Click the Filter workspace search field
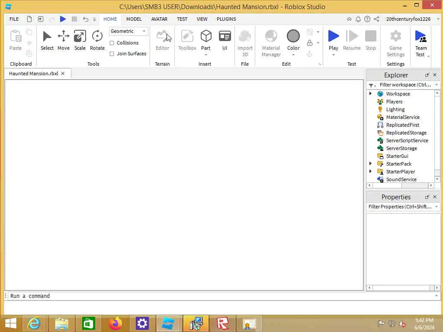Image resolution: width=443 pixels, height=332 pixels. click(x=405, y=85)
